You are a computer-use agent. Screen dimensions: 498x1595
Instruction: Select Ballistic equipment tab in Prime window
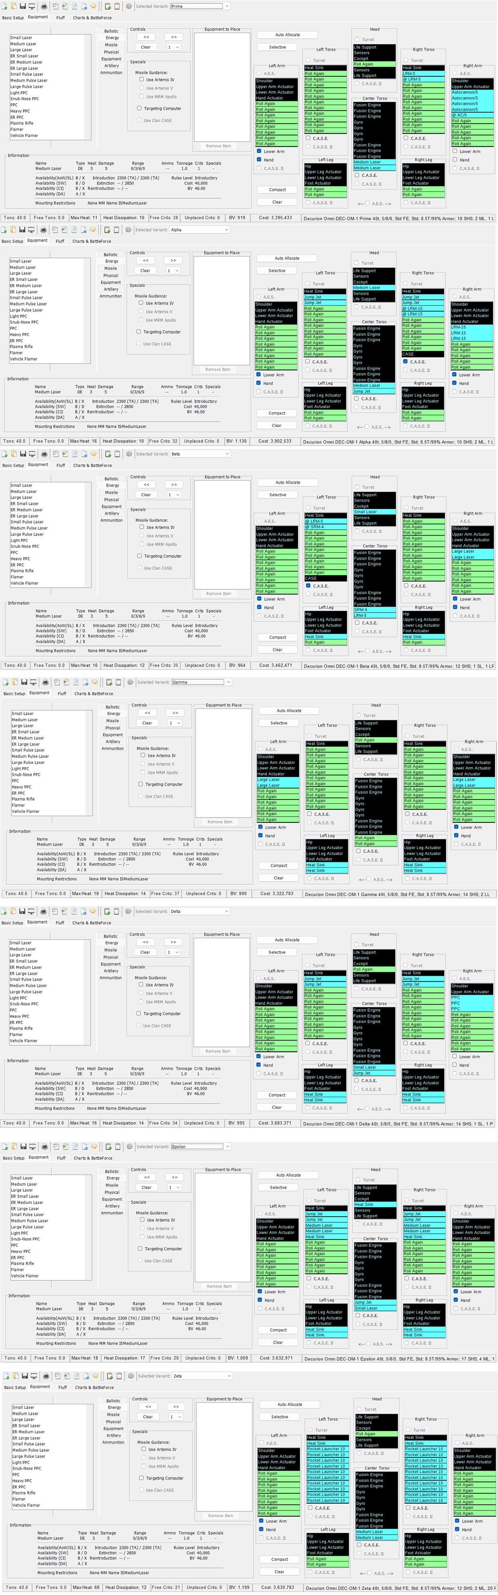click(x=111, y=31)
